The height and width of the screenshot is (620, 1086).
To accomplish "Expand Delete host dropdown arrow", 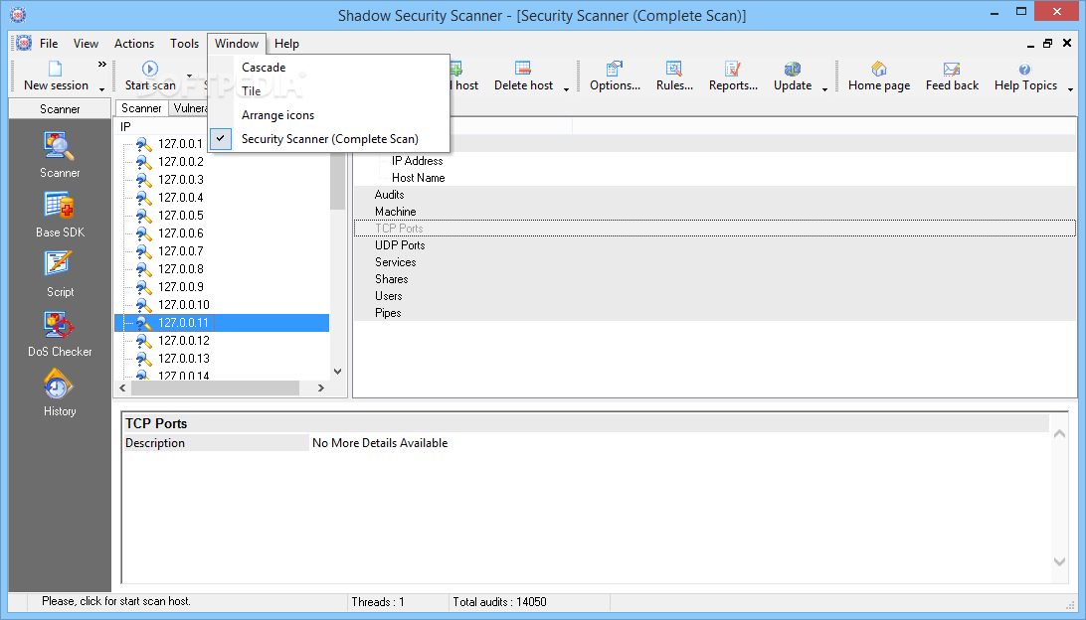I will [x=566, y=88].
